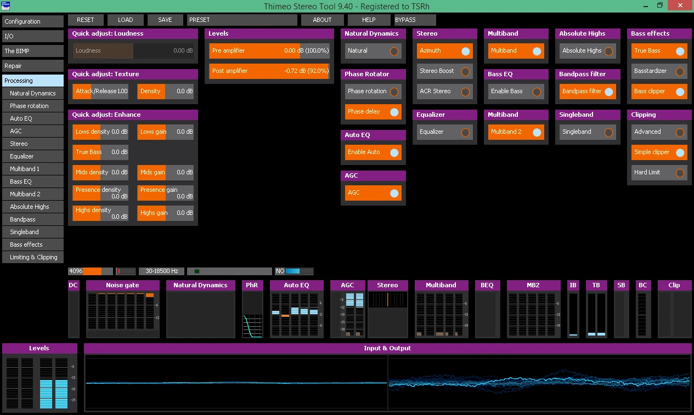Open Limiting & Clipping sidebar page
The height and width of the screenshot is (415, 694).
coord(33,257)
